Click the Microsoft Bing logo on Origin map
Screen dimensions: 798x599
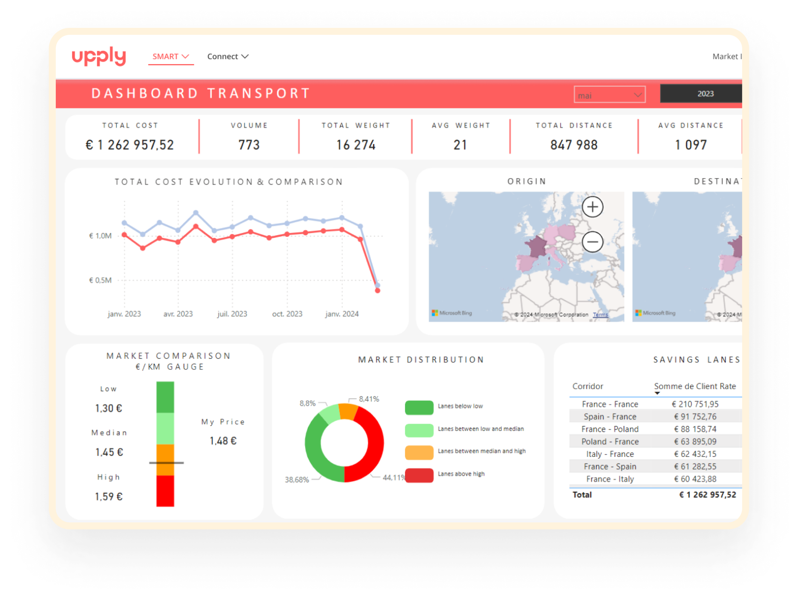click(x=452, y=313)
